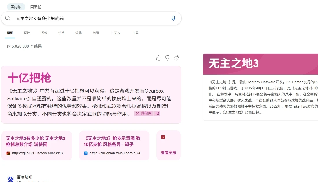The height and width of the screenshot is (182, 318).
Task: Click the AI info icon beside thumbs down
Action: coord(176,58)
